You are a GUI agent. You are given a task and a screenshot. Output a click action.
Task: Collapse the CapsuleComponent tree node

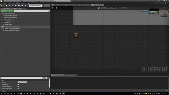[x=1, y=16]
